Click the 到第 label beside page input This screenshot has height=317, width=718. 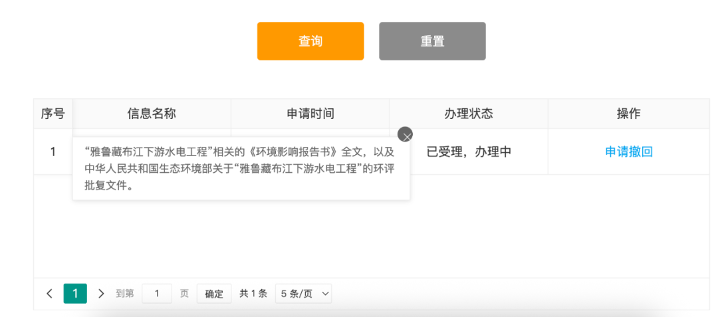pos(125,294)
